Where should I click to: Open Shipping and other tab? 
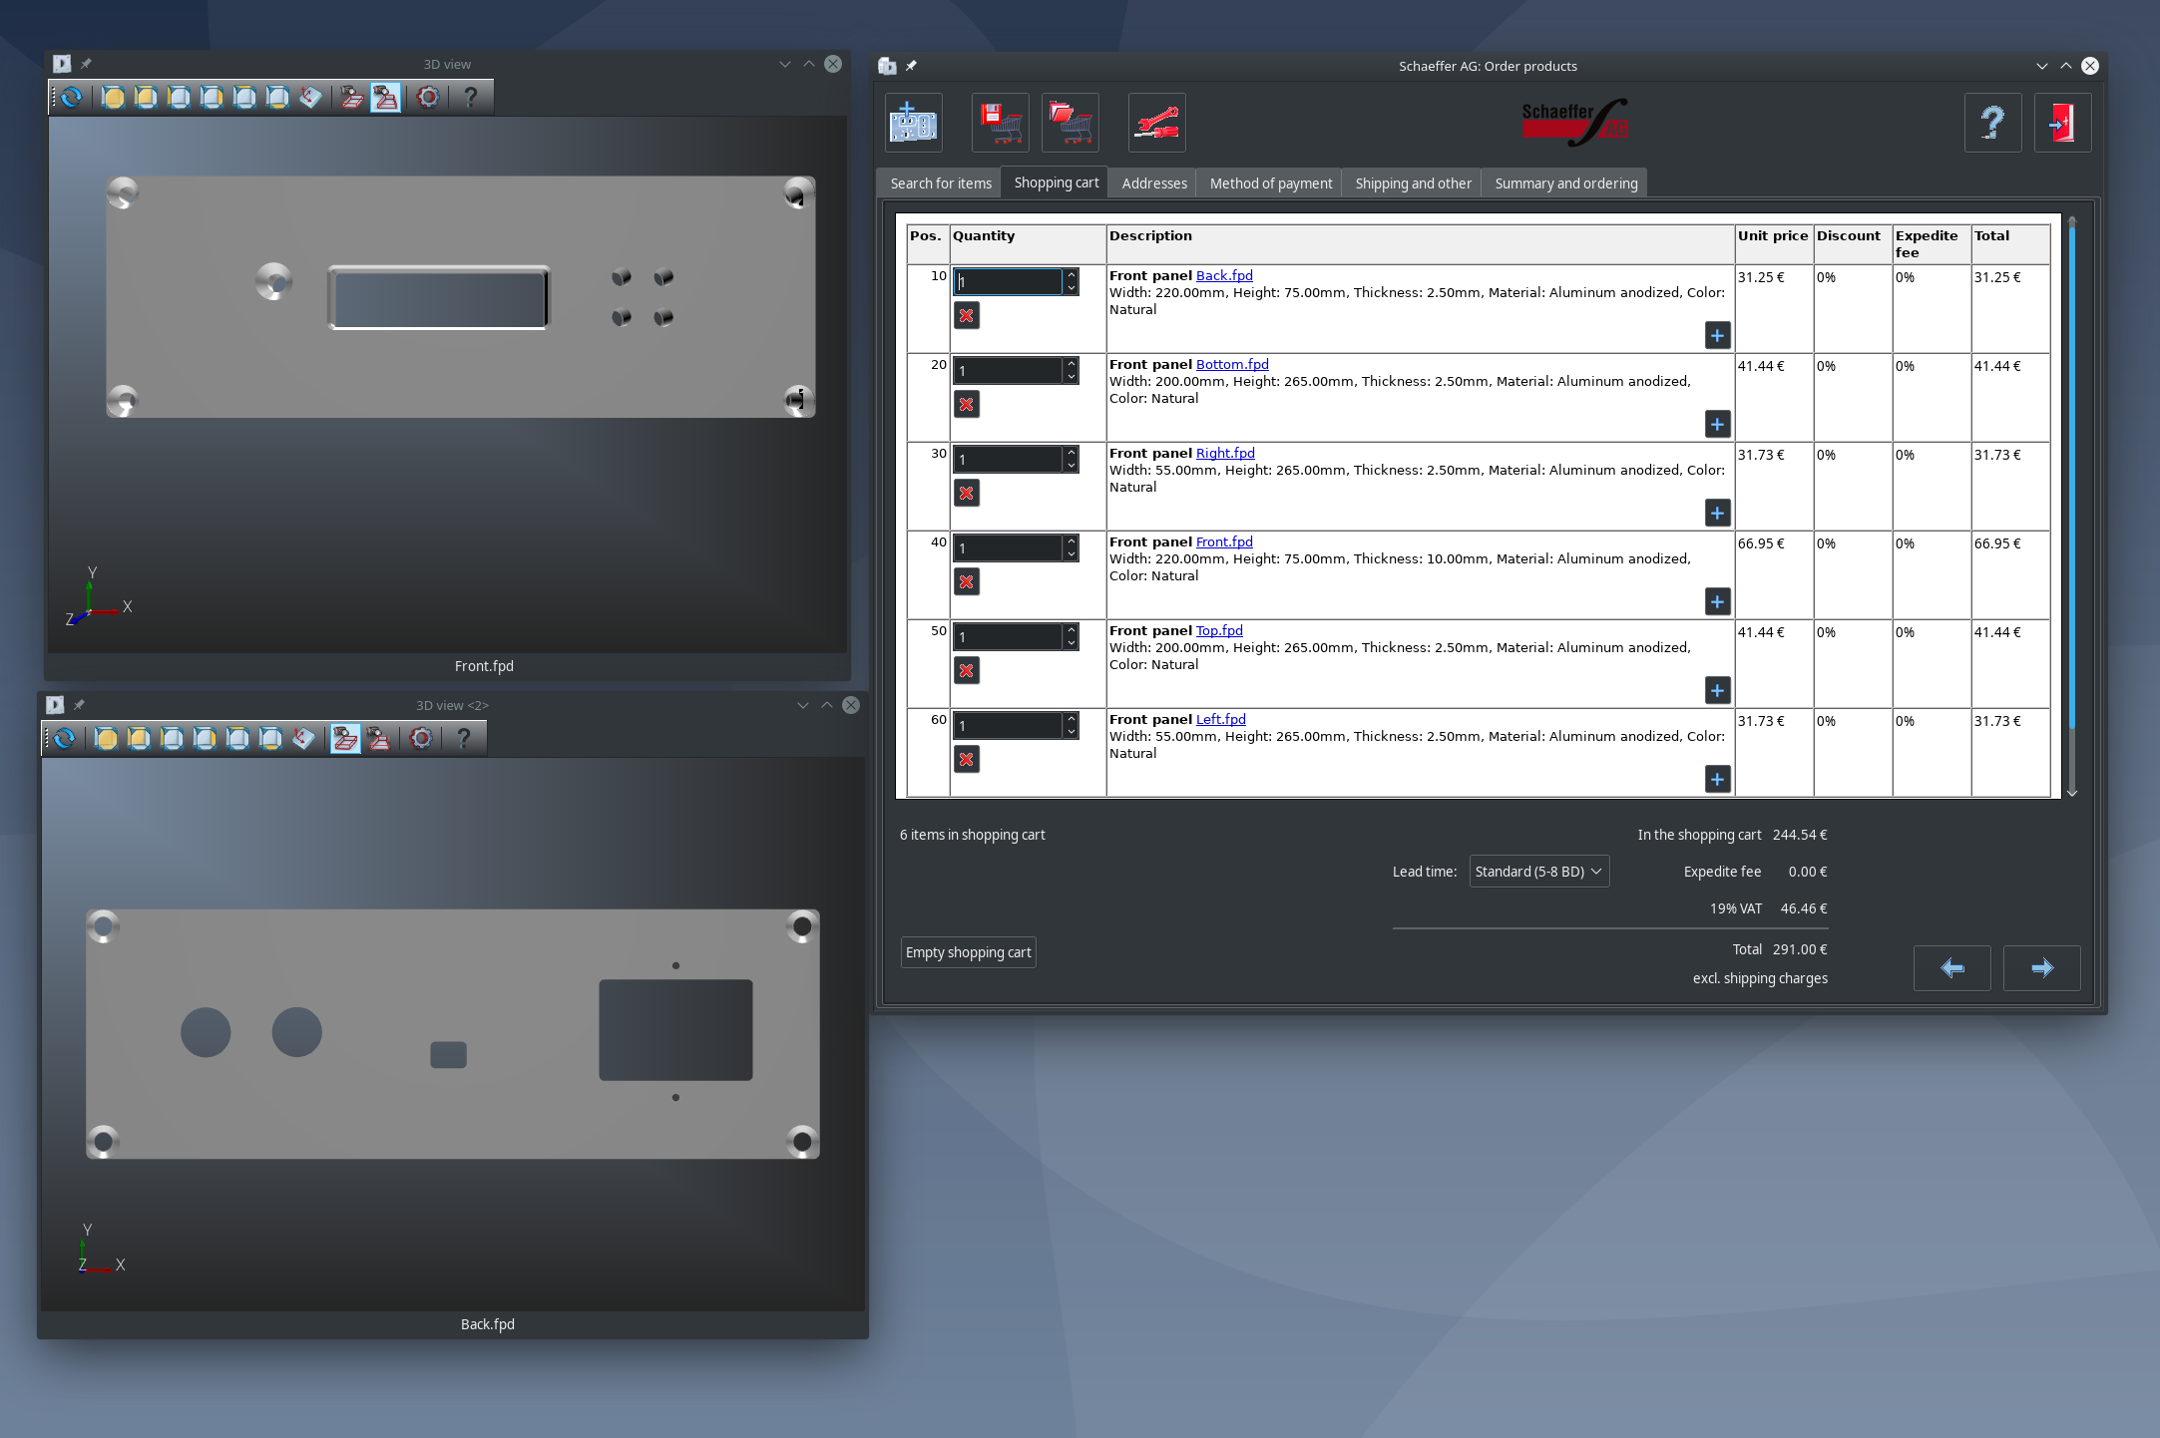(1413, 183)
